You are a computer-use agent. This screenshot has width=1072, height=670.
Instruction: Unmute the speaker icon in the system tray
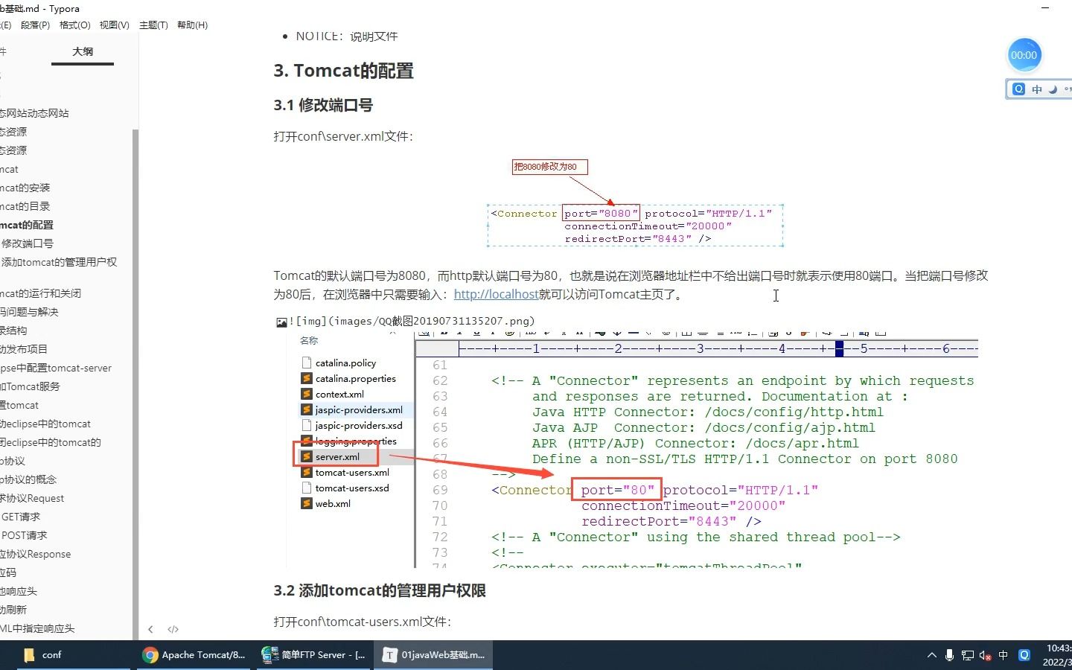(986, 655)
